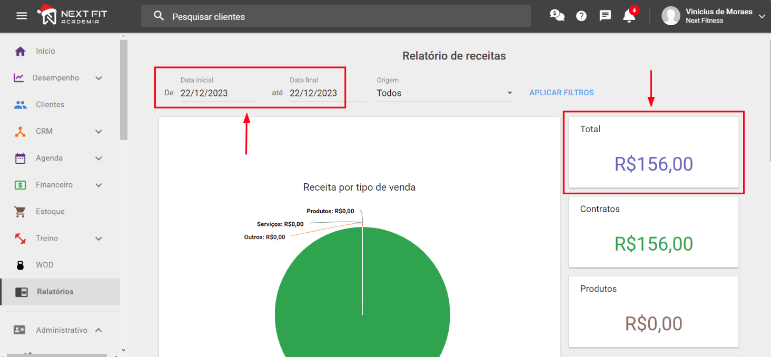Open the money chat icon
This screenshot has height=357, width=771.
[557, 16]
